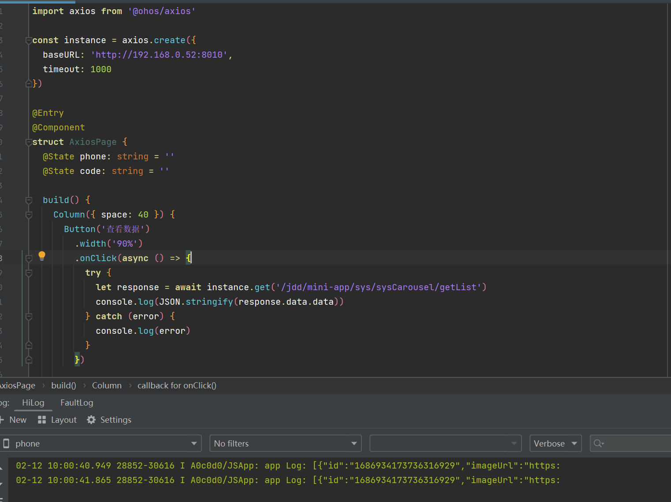Click the Layout button
Screen dimensions: 671x502
point(57,420)
